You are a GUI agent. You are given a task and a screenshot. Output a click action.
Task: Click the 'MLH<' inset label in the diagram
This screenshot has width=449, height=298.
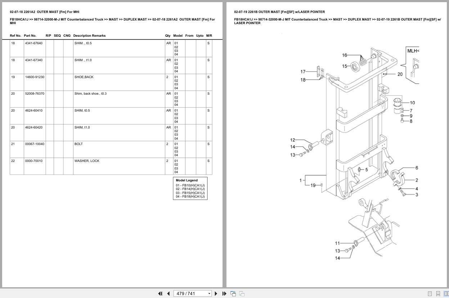coord(413,51)
